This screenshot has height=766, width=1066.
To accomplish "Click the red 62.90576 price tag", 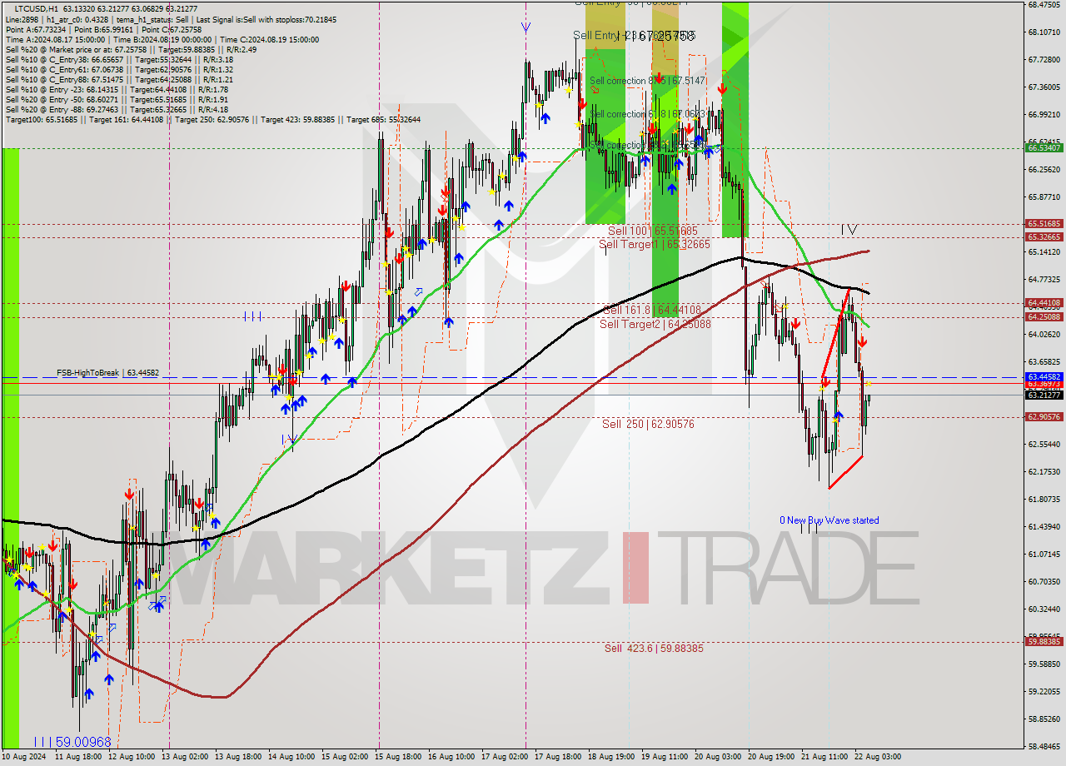I will pos(1044,416).
